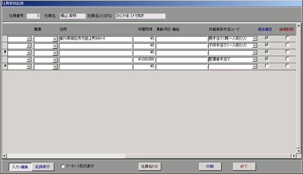The width and height of the screenshot is (303, 174).
Task: Switch to 入力/編集 mode
Action: coord(20,167)
